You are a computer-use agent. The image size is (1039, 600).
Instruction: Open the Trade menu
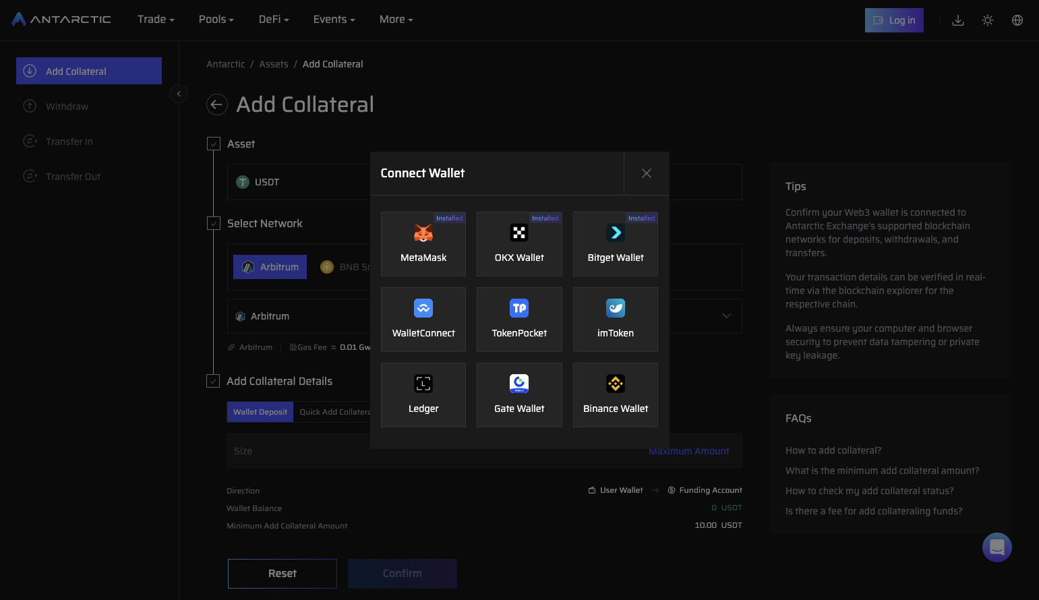(156, 20)
